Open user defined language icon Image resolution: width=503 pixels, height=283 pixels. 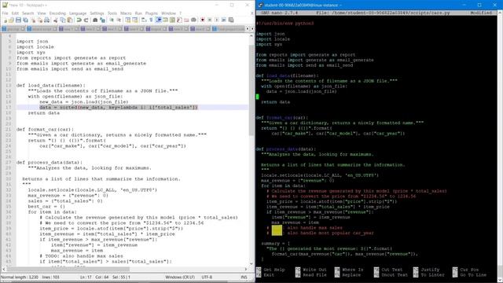pos(165,20)
